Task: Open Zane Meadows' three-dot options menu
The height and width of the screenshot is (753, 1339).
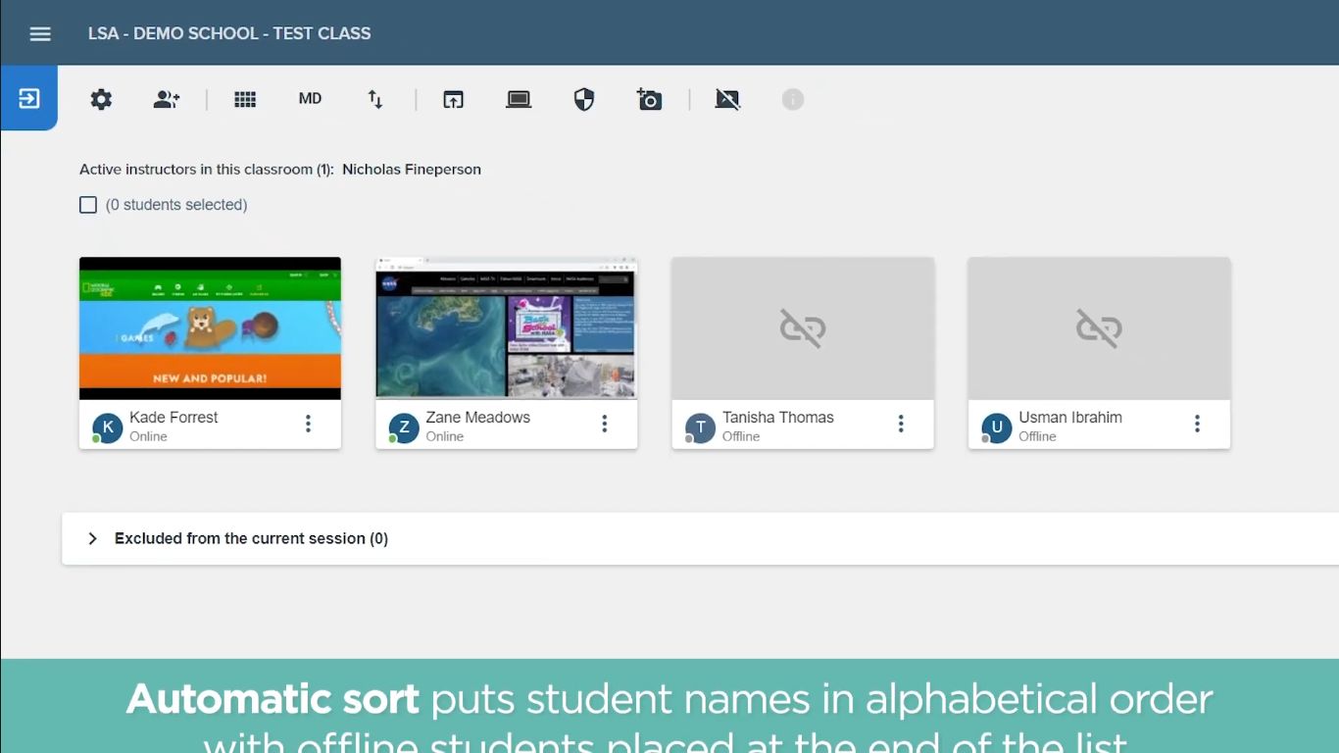Action: point(605,424)
